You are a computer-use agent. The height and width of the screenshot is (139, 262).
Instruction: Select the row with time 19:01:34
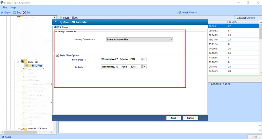point(234,44)
